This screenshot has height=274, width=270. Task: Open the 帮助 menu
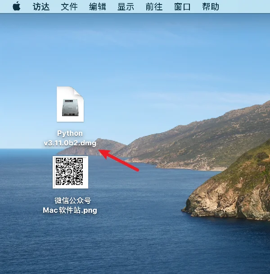(211, 7)
